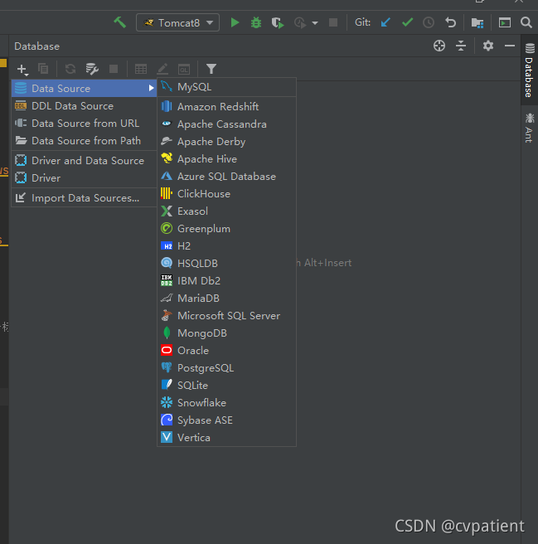Pick H2 data source
The width and height of the screenshot is (538, 544).
(227, 245)
